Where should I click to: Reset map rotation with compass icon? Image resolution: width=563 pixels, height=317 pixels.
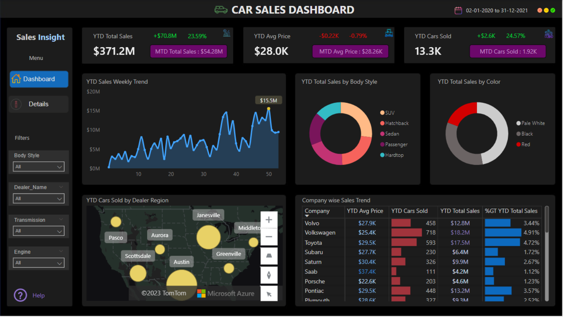[x=269, y=275]
